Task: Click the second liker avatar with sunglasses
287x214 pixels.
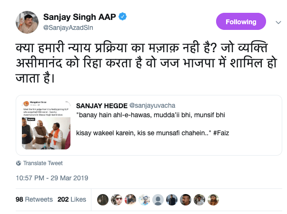Action: pyautogui.click(x=117, y=199)
